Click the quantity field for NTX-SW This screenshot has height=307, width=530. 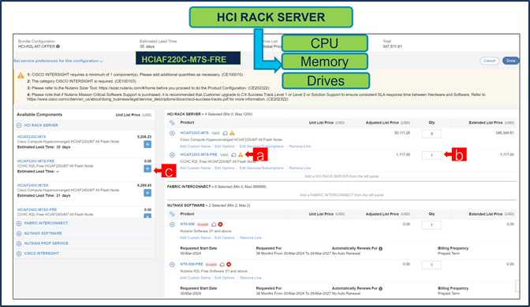point(431,225)
